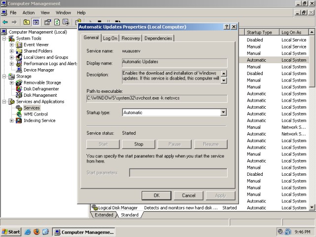316x237 pixels.
Task: Expand the Removable Storage node
Action: click(x=12, y=82)
